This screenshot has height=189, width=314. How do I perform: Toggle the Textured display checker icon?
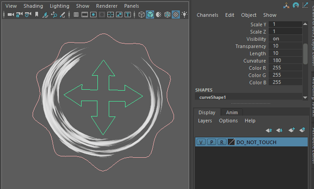tap(176, 15)
